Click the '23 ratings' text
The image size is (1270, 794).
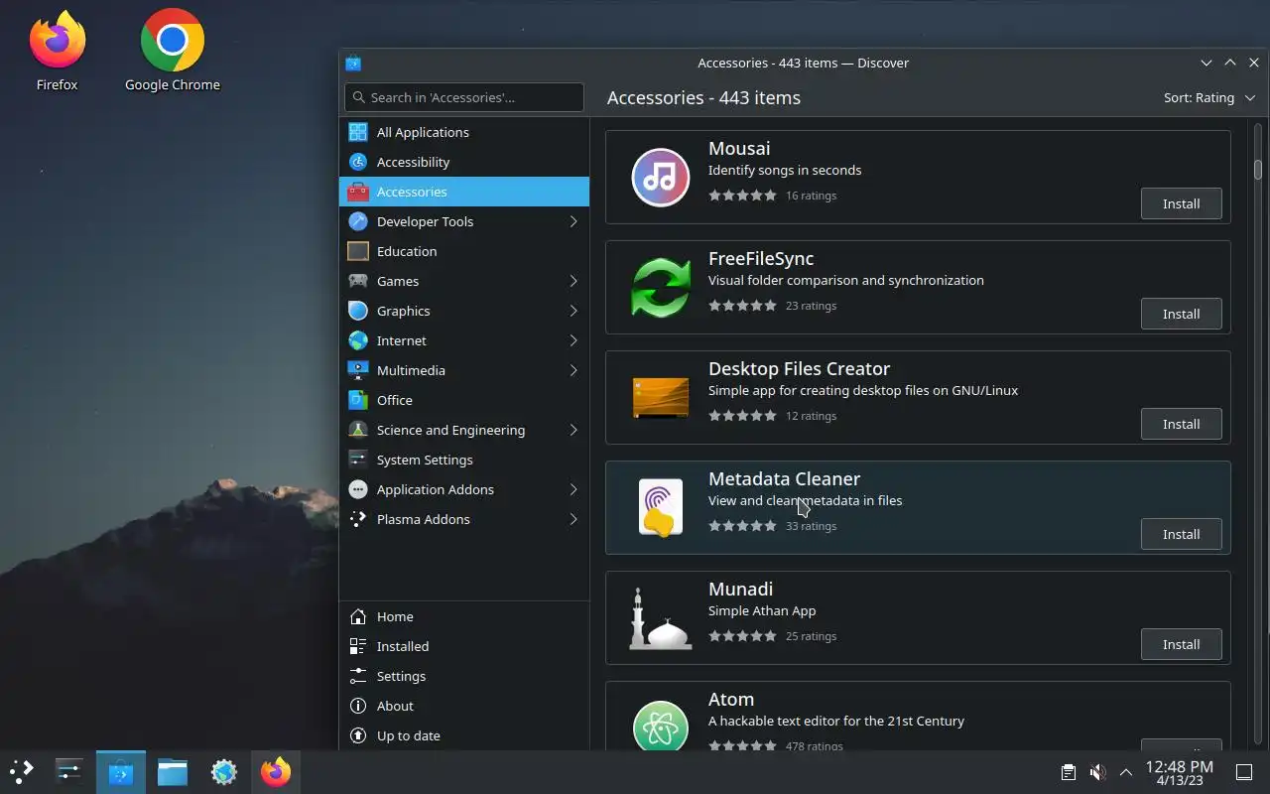coord(811,306)
